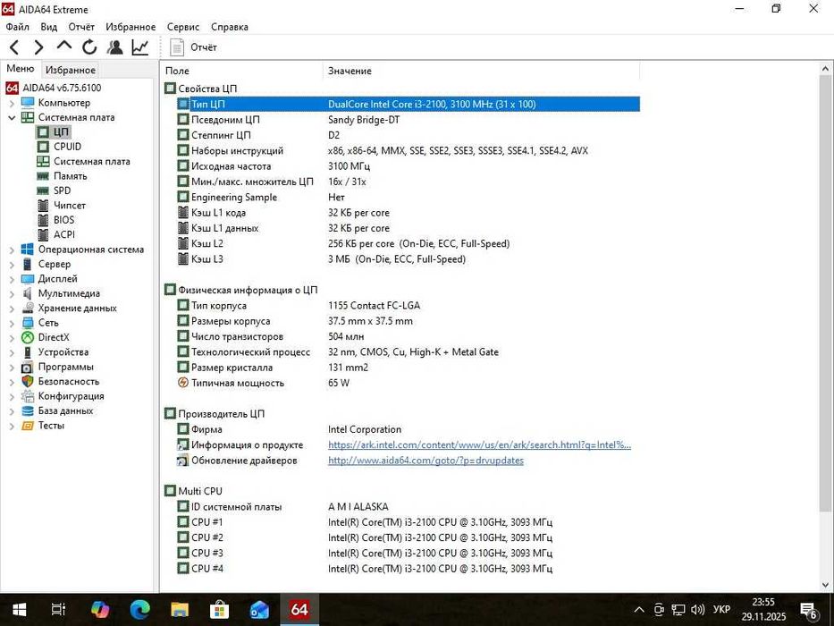Expand the Мультимедиа tree branch
The height and width of the screenshot is (626, 834).
click(12, 294)
